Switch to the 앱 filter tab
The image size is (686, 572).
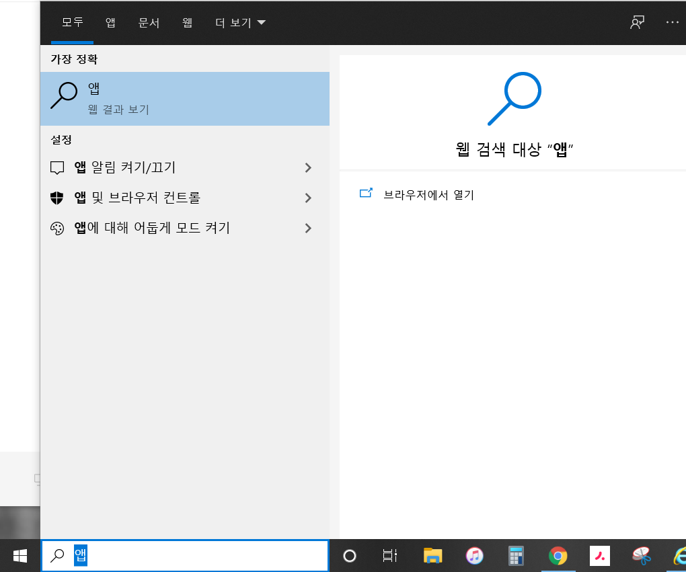111,22
